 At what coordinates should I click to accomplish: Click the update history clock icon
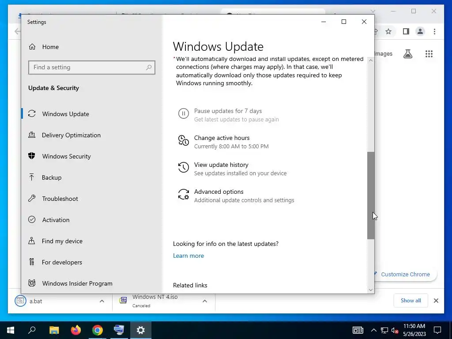point(183,167)
